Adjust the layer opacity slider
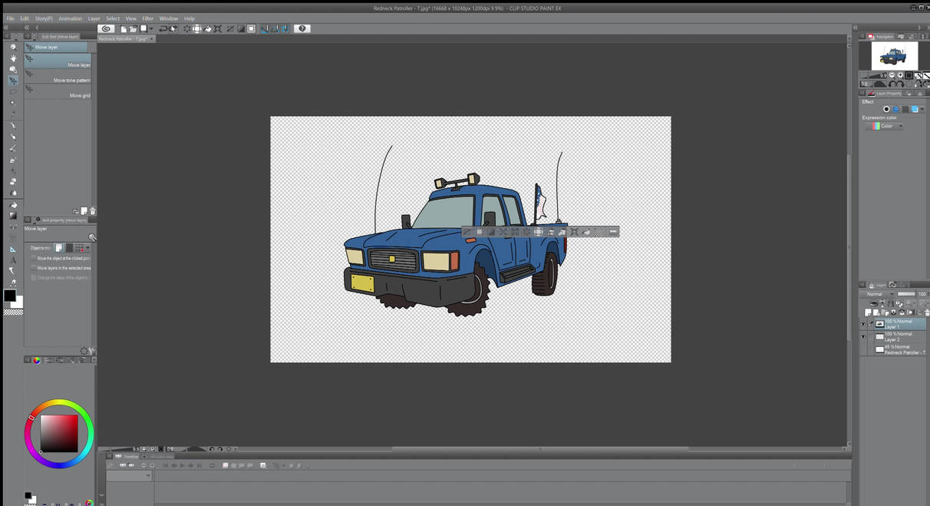 point(907,294)
